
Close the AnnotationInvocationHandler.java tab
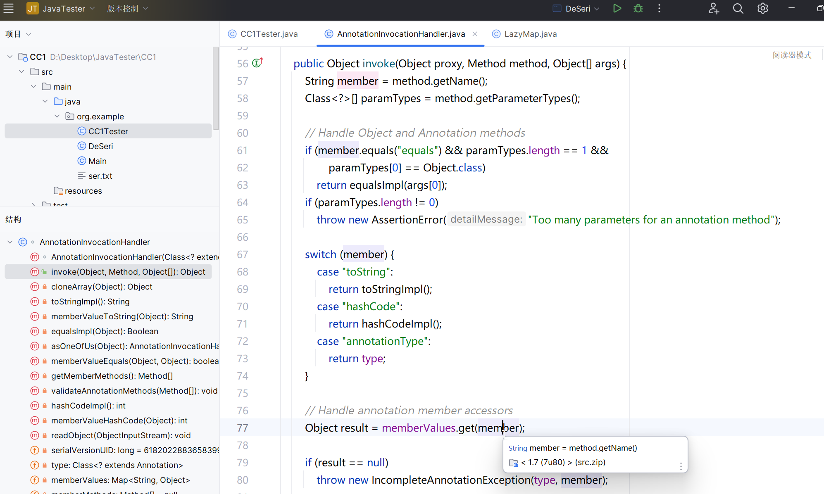tap(475, 34)
